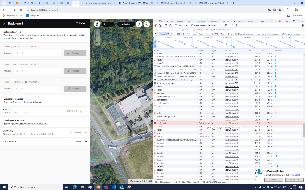Switch to the Sources tab in DevTools

(x=191, y=21)
